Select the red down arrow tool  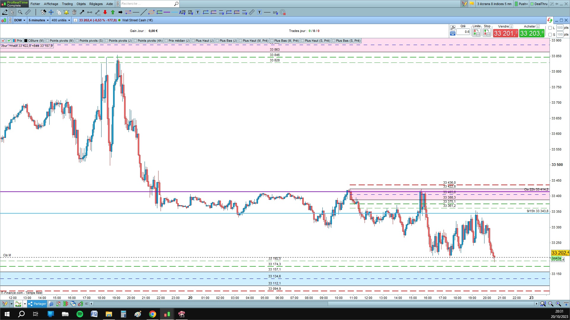pos(105,12)
